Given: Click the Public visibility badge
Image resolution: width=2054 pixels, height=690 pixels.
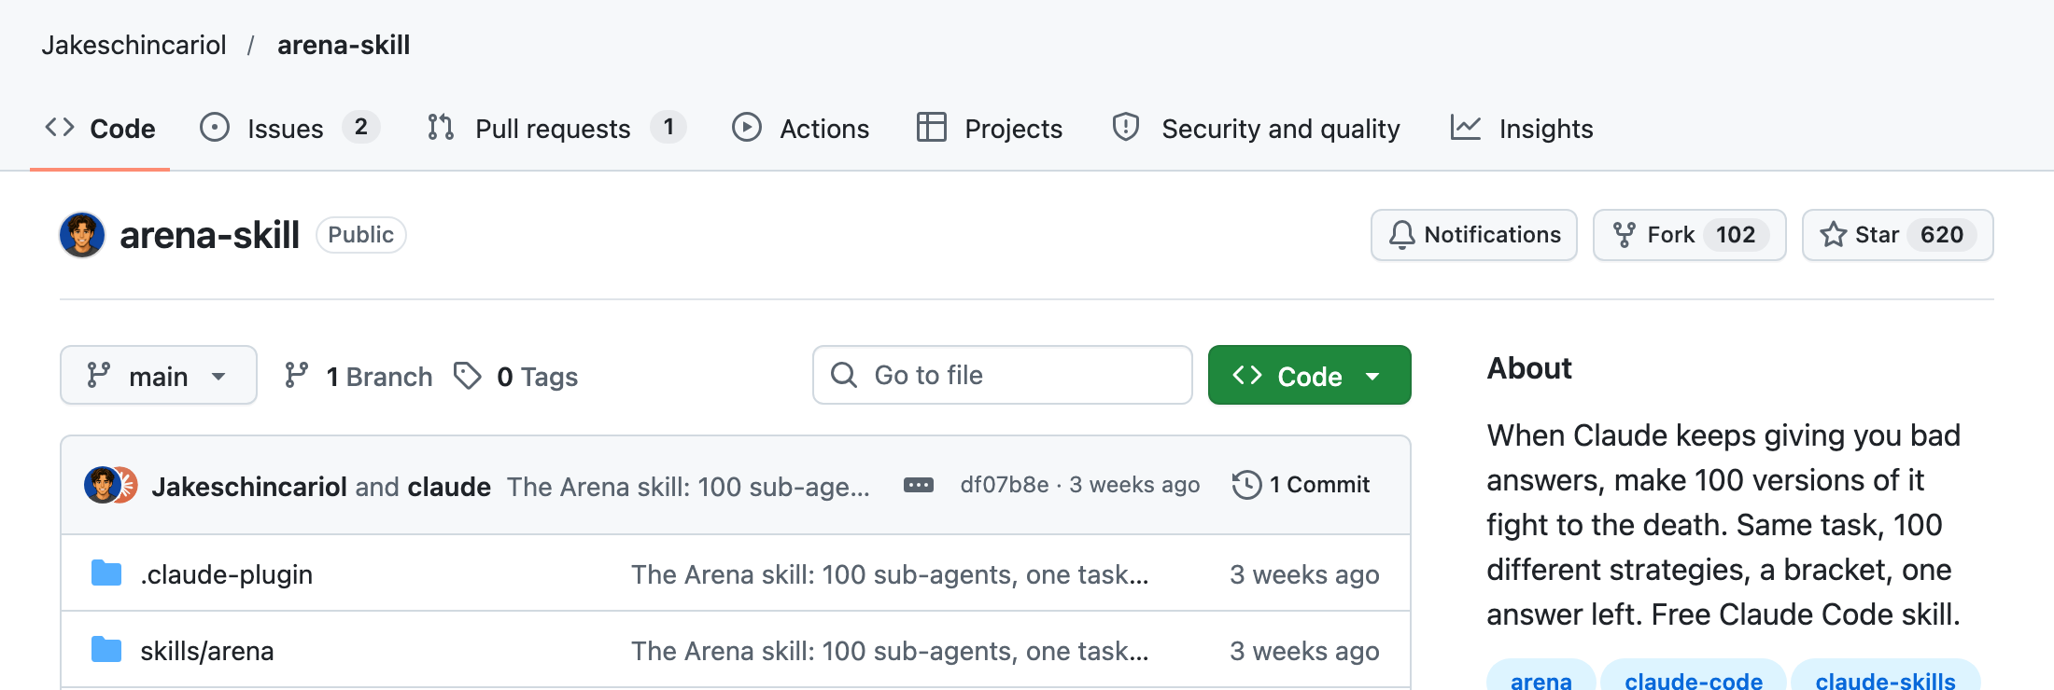Looking at the screenshot, I should (x=361, y=235).
